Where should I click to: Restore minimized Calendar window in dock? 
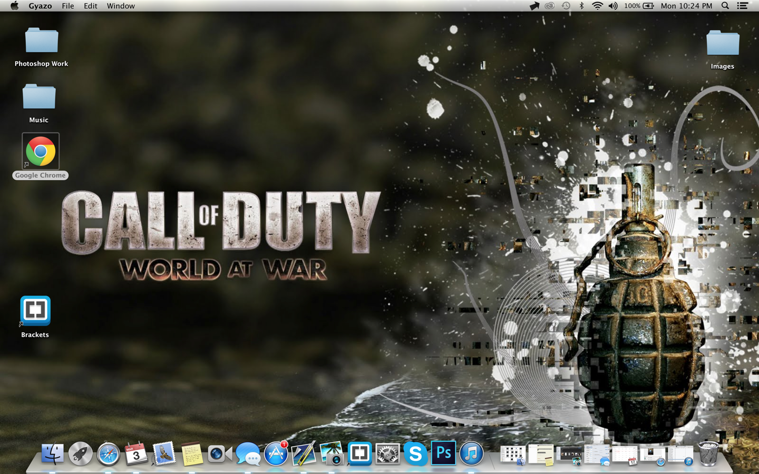pyautogui.click(x=625, y=455)
